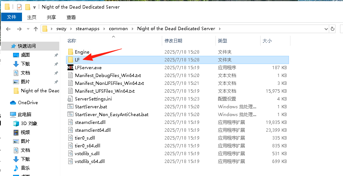This screenshot has height=176, width=343.
Task: Open 文档 under quick access
Action: [22, 73]
